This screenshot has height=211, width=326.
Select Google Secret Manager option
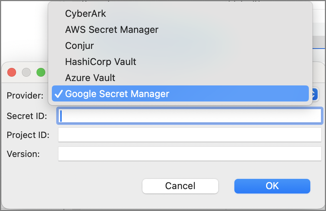117,94
